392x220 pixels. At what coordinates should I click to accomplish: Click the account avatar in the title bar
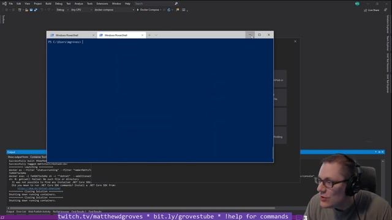click(x=357, y=4)
